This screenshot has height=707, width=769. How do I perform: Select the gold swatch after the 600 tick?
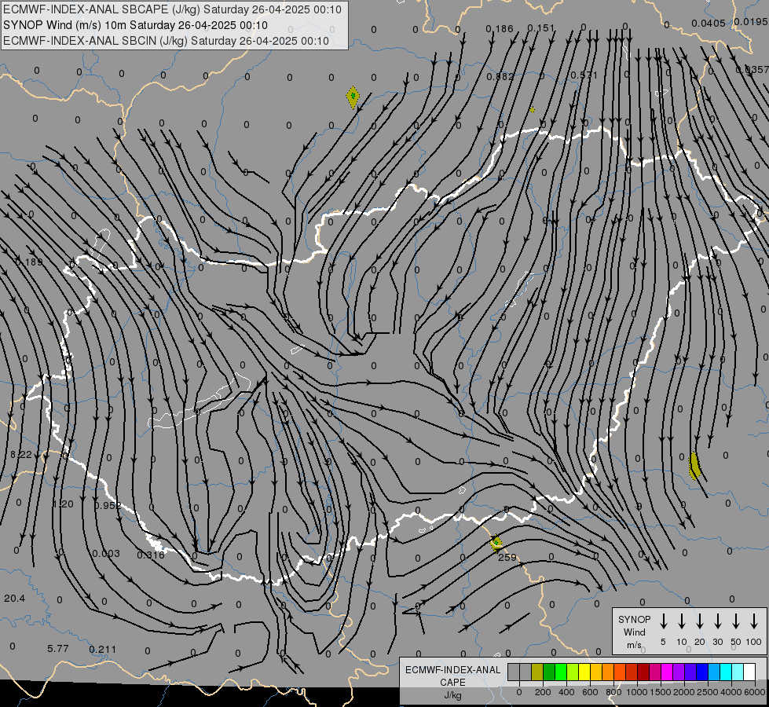596,672
